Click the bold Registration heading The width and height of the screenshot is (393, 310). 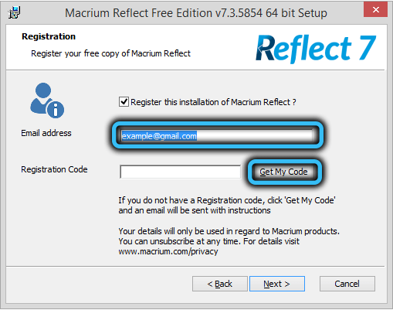coord(49,36)
